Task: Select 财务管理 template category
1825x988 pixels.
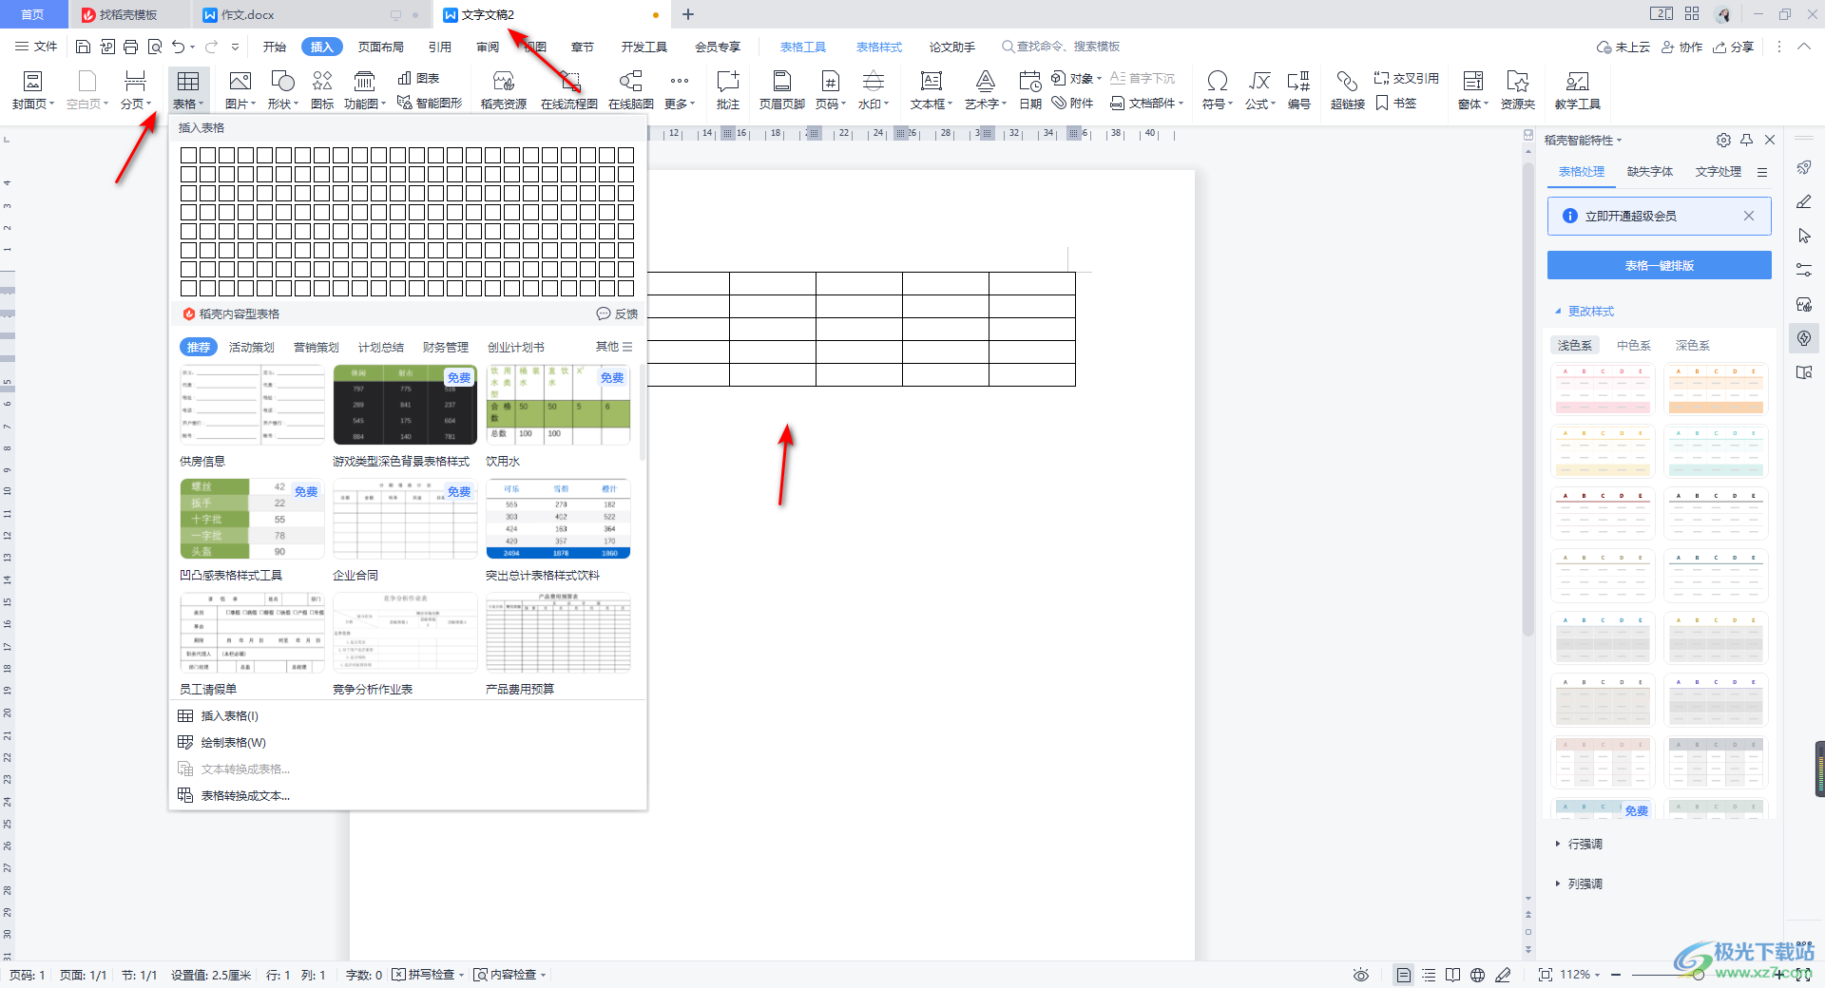Action: 446,348
